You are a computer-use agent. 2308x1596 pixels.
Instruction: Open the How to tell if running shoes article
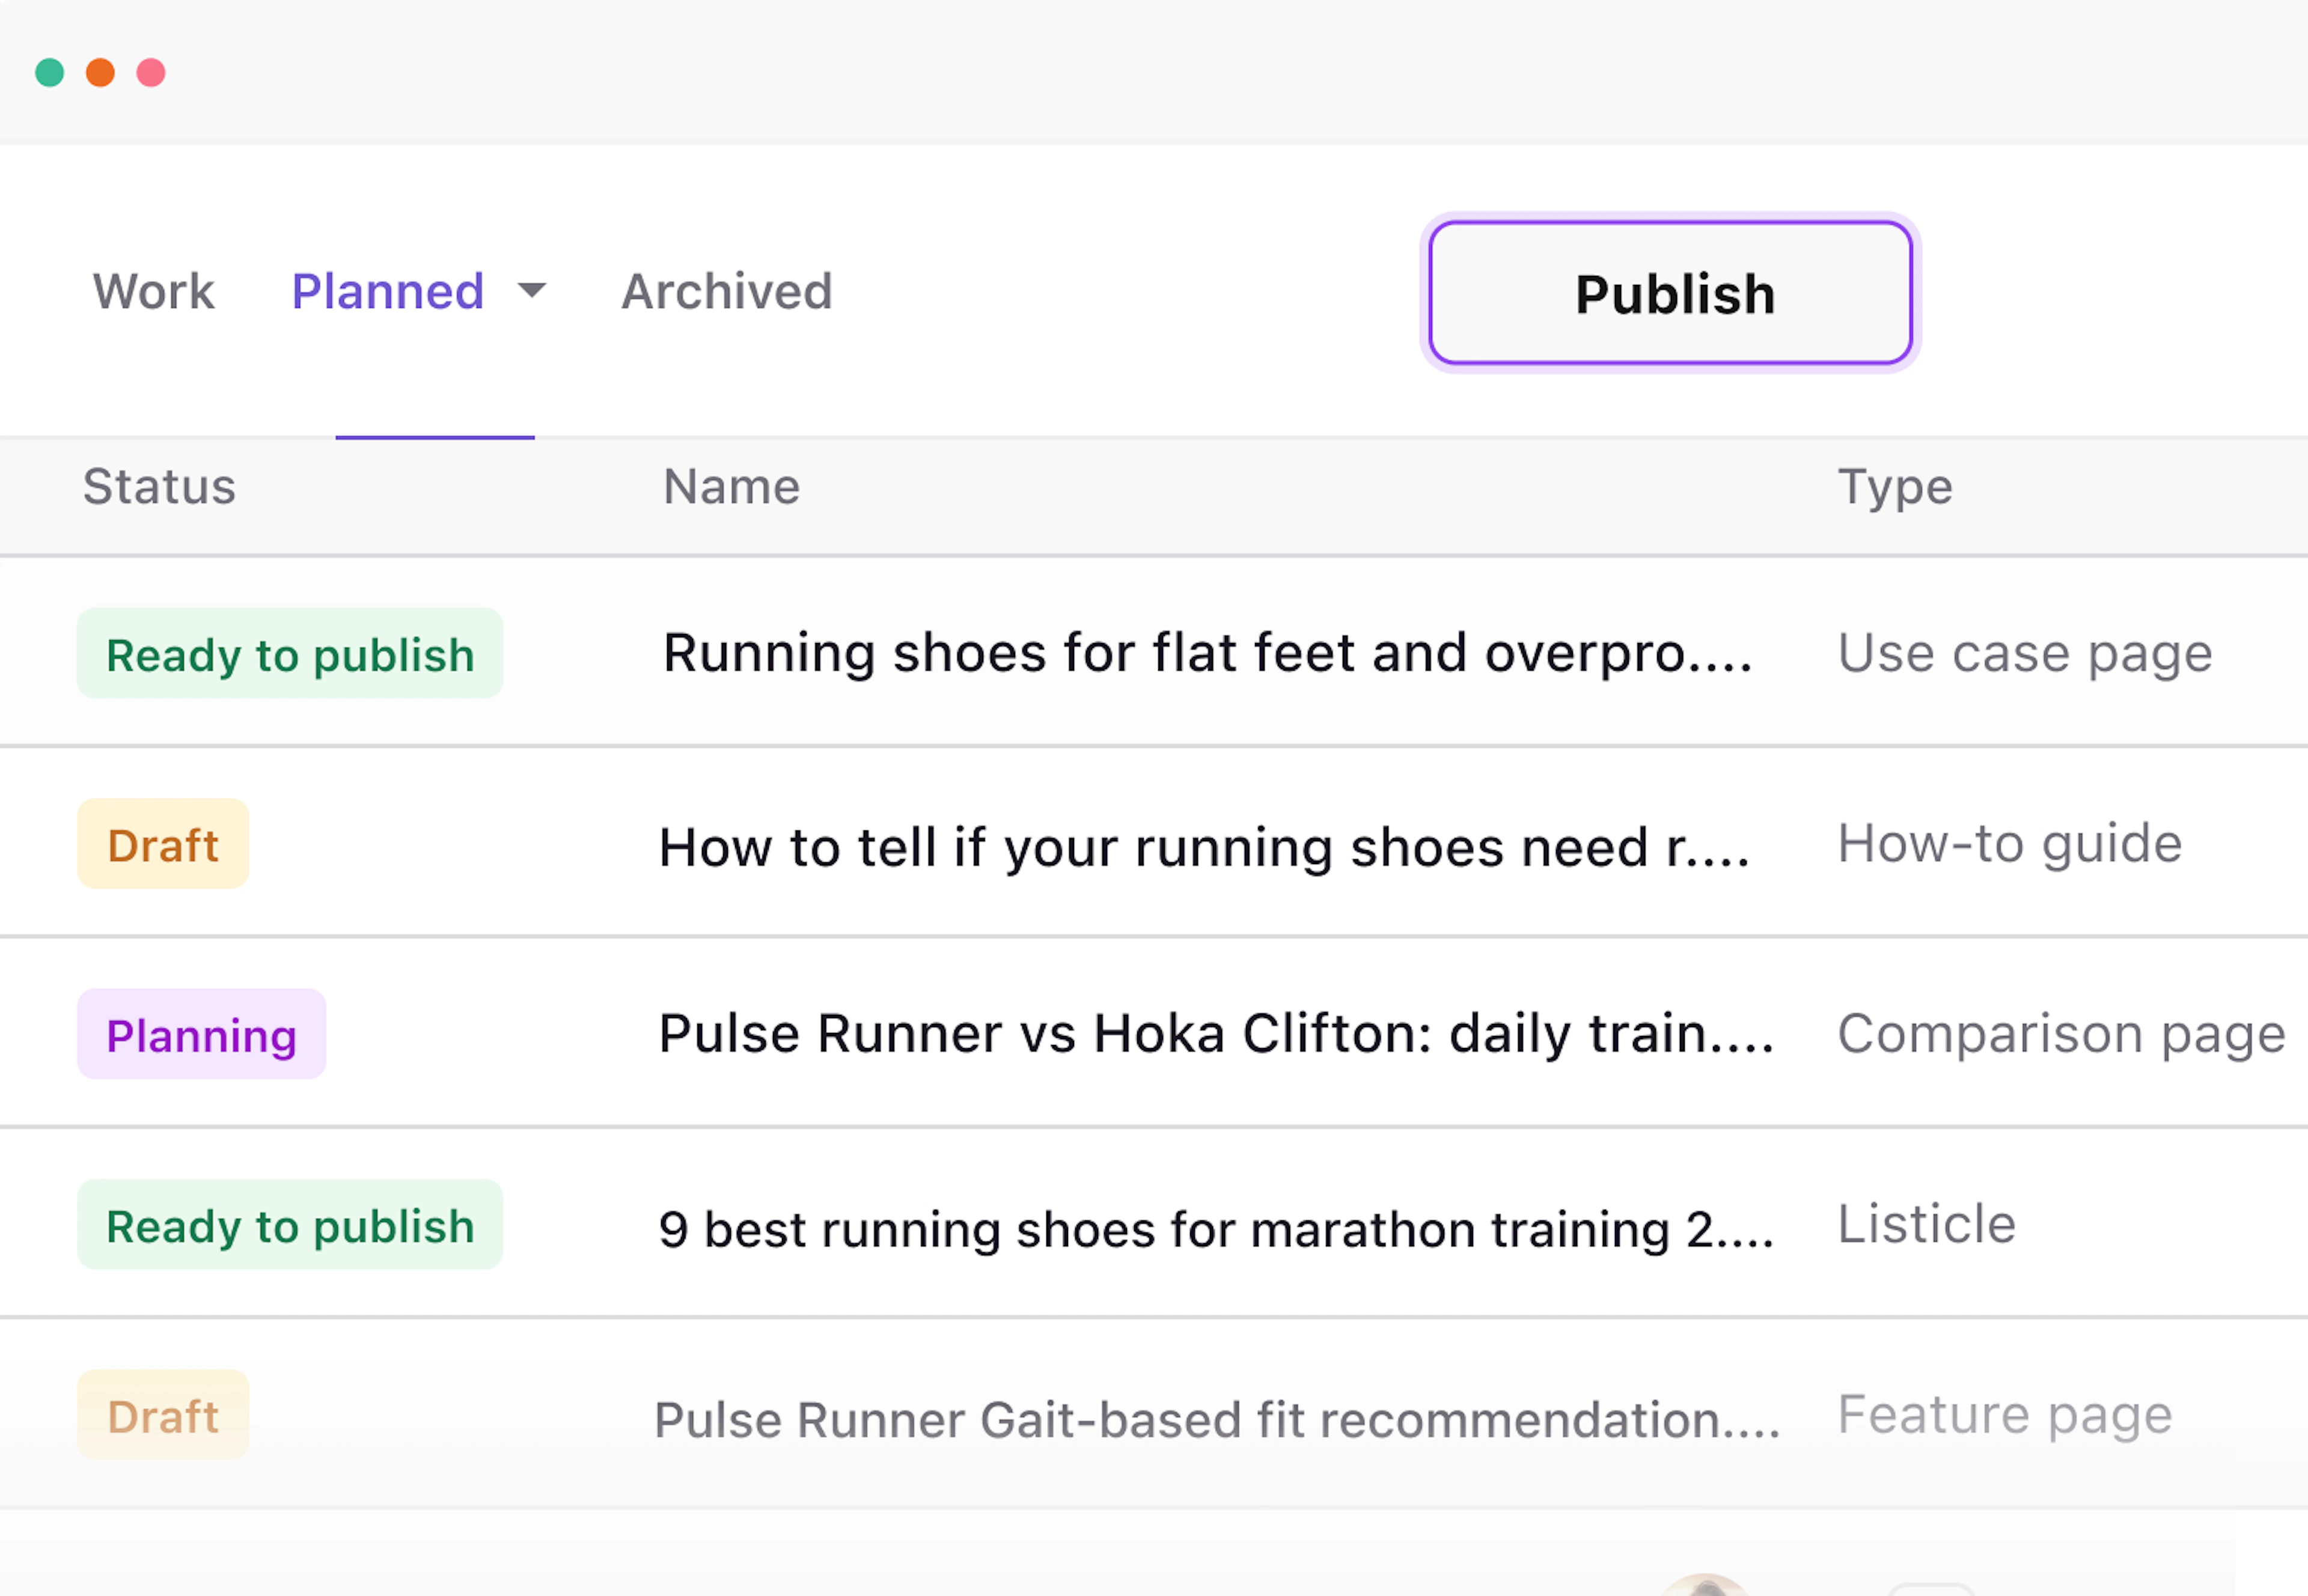point(1204,847)
